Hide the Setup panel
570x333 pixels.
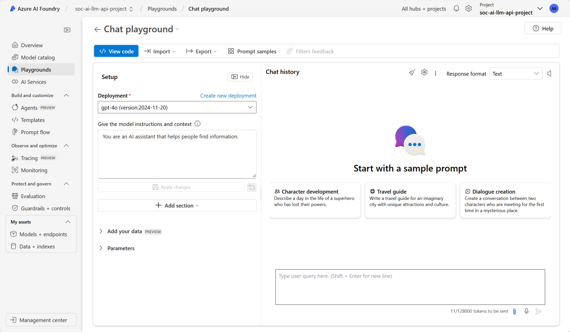pos(240,77)
